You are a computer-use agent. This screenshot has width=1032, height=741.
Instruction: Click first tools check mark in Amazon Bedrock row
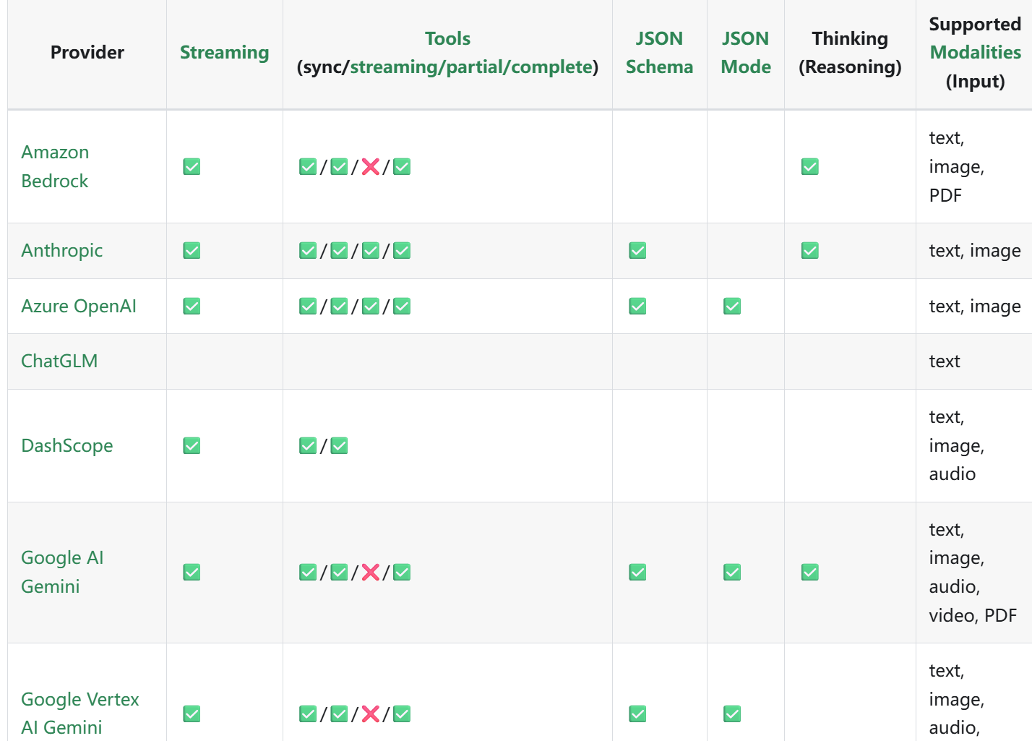tap(308, 167)
